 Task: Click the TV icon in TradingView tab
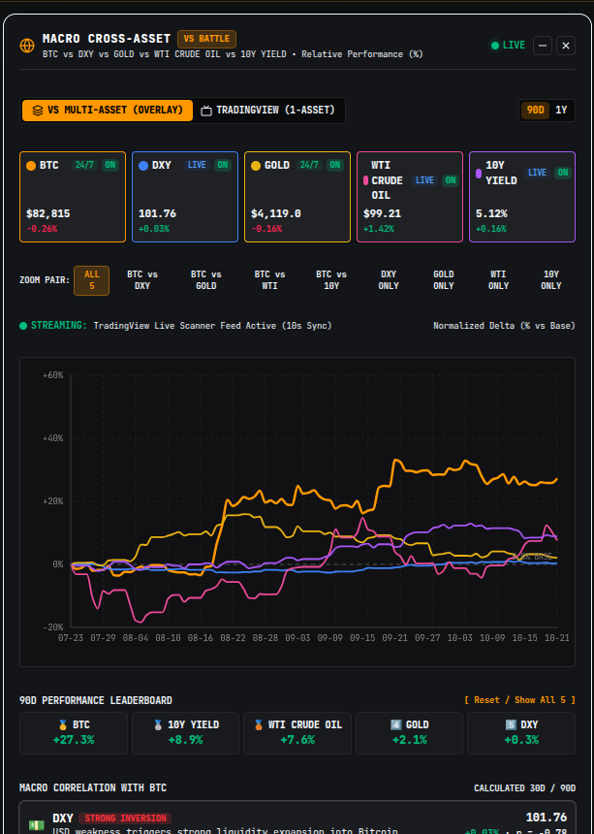click(x=206, y=111)
